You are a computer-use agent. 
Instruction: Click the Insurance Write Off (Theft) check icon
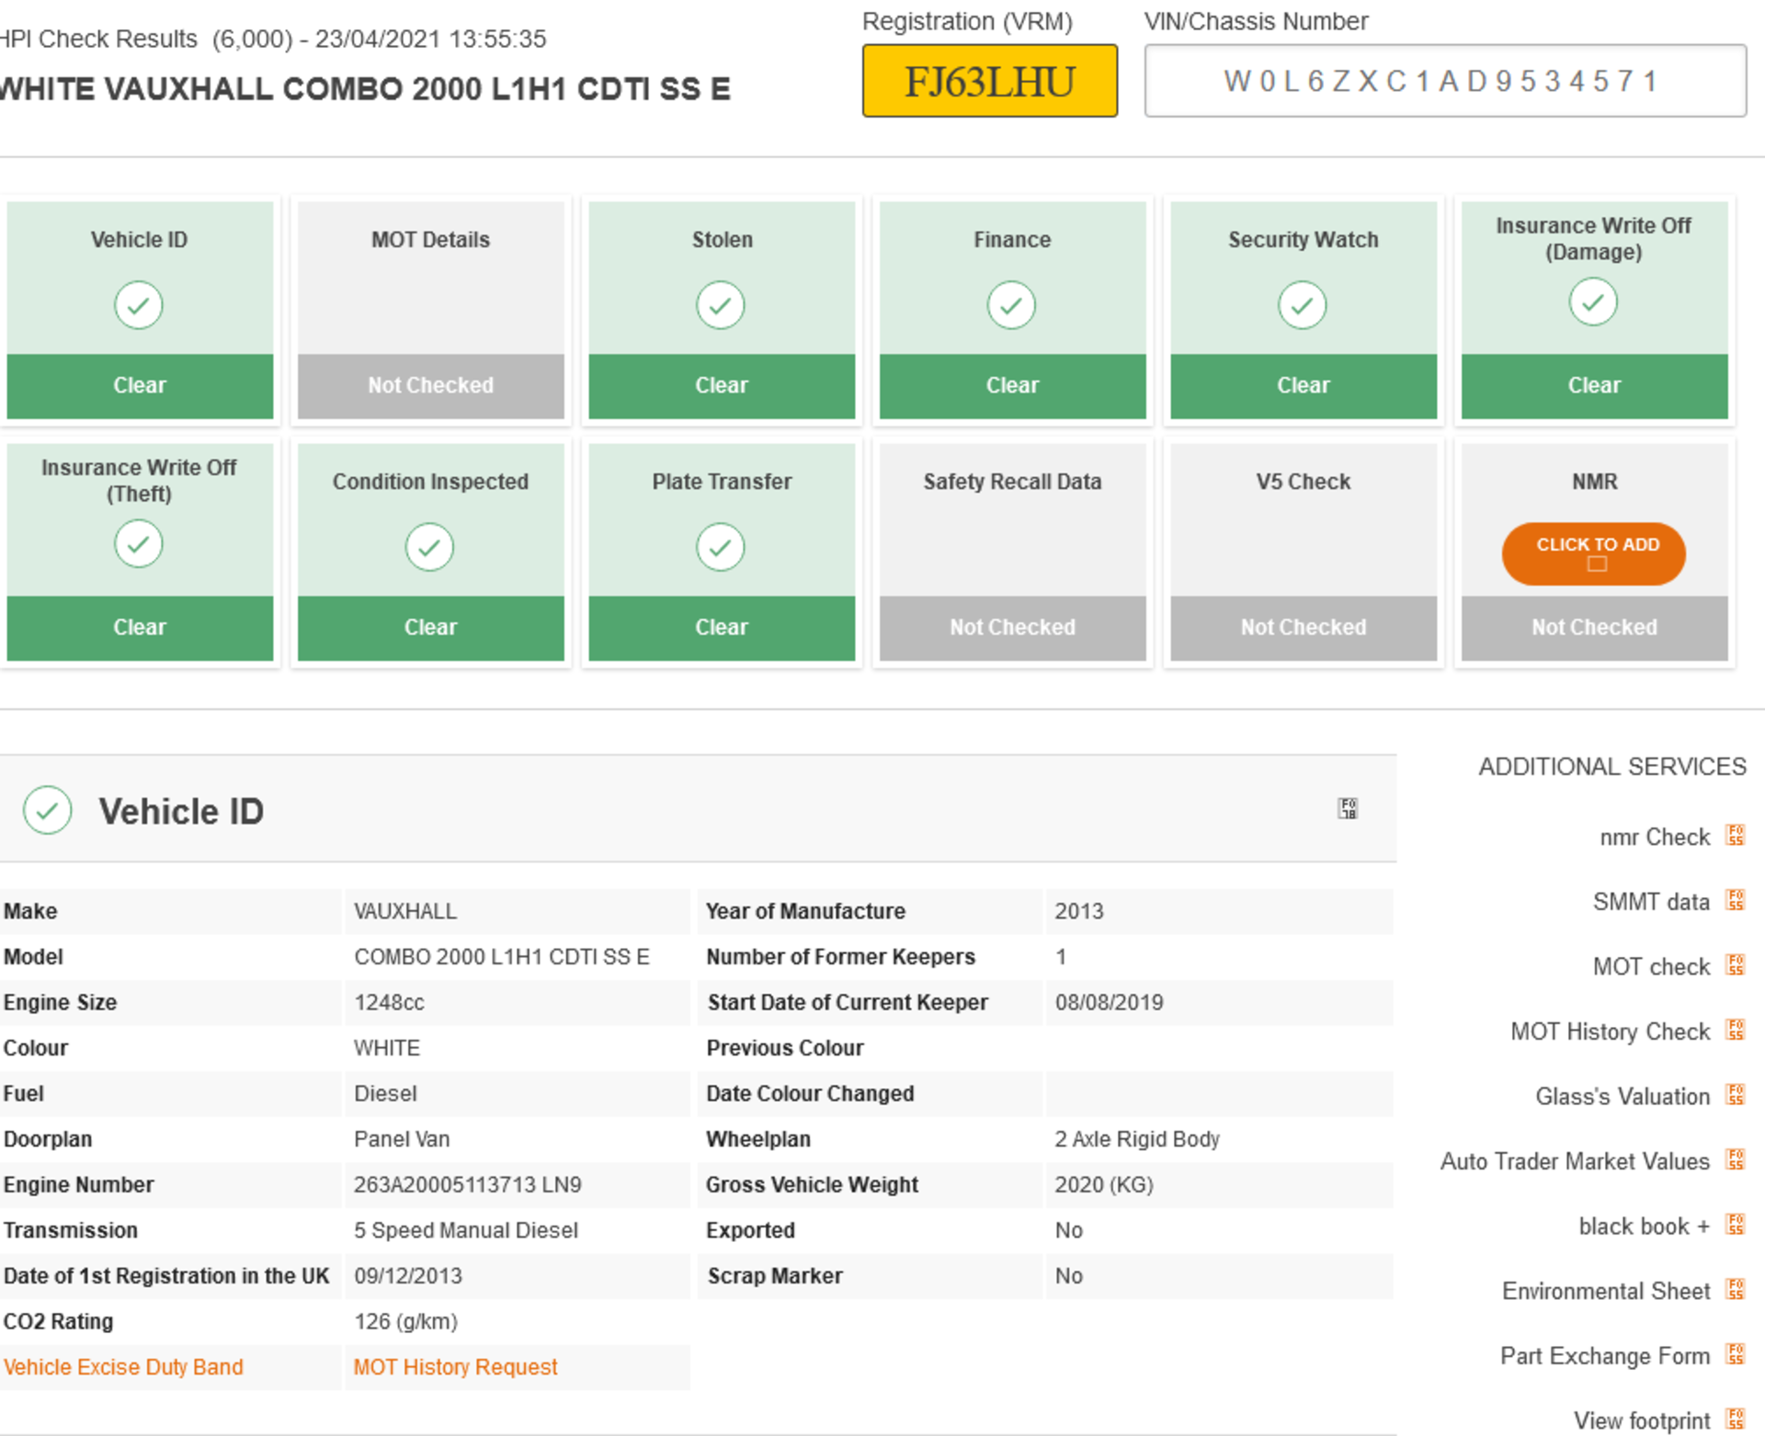[x=139, y=543]
